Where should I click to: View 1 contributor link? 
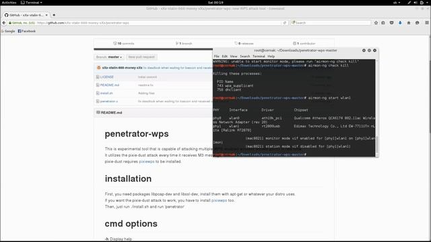[304, 43]
